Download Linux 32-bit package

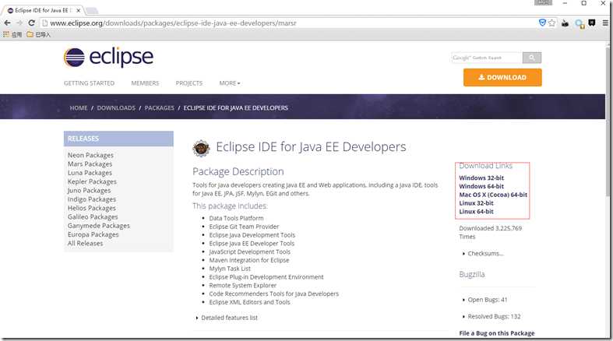click(476, 203)
